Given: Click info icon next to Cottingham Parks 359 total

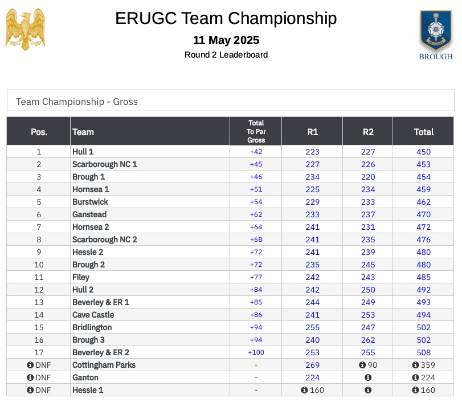Looking at the screenshot, I should pyautogui.click(x=415, y=365).
